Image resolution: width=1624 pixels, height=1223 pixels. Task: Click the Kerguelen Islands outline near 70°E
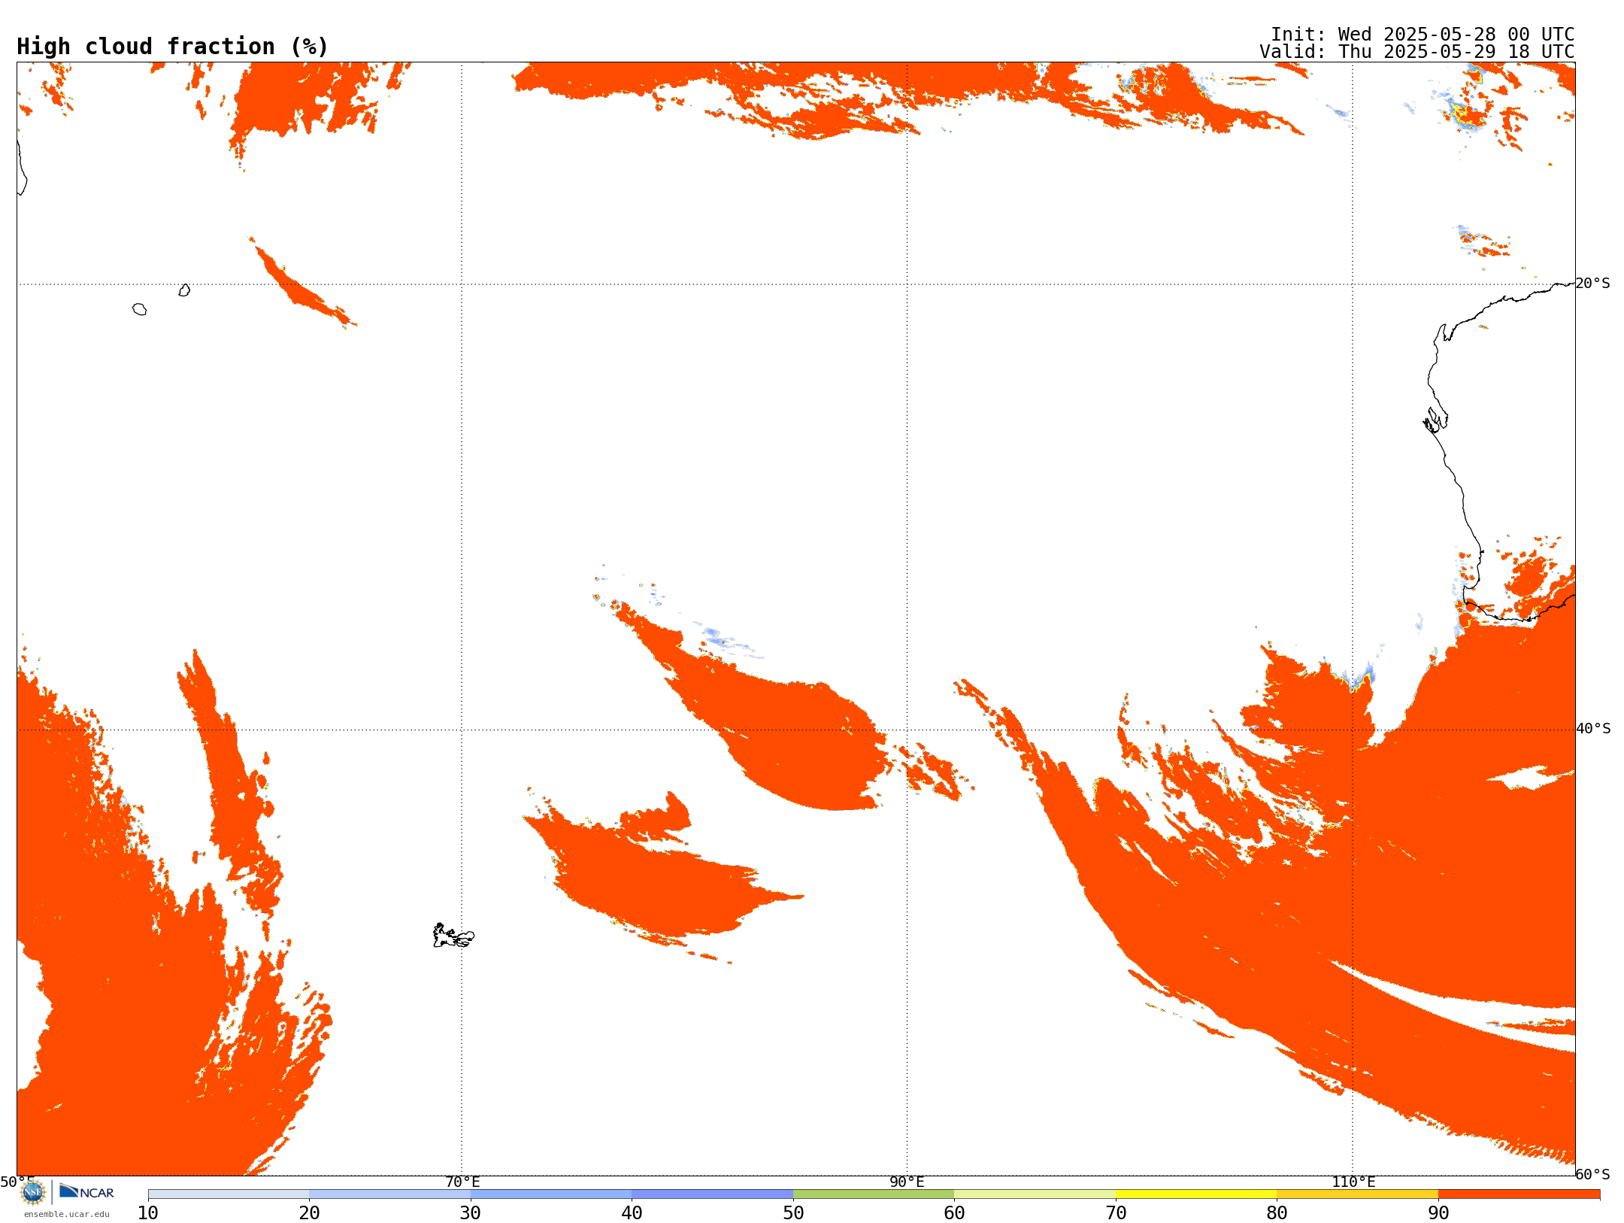click(x=453, y=936)
